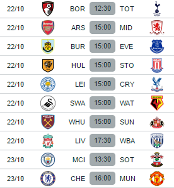
Task: Open the Watford club crest
Action: pyautogui.click(x=157, y=103)
